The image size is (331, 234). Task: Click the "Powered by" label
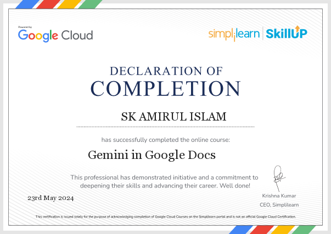pos(25,27)
